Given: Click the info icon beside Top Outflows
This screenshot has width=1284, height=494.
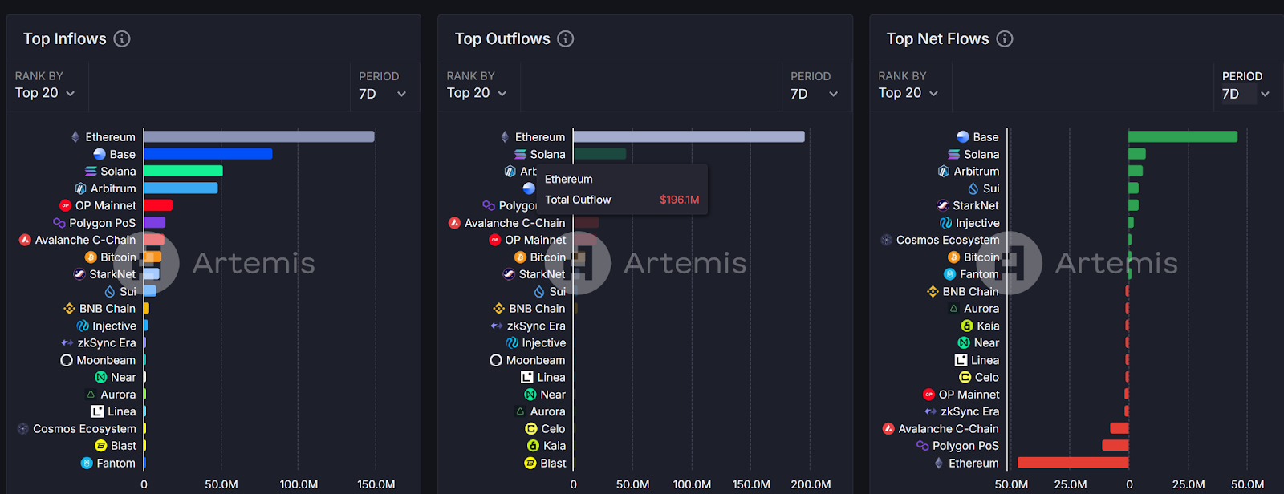Looking at the screenshot, I should point(566,38).
